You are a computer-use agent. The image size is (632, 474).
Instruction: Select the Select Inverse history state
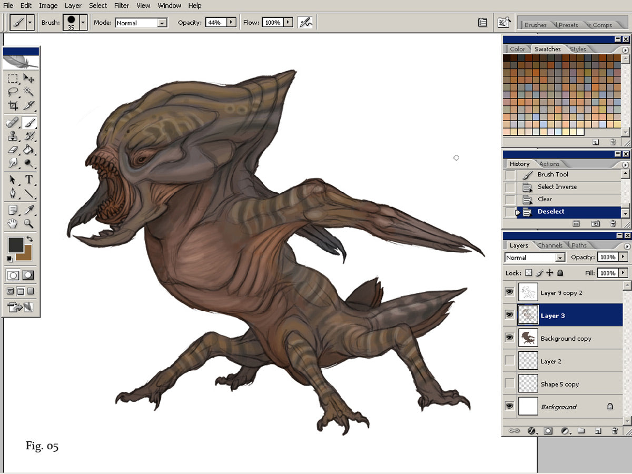pos(557,187)
